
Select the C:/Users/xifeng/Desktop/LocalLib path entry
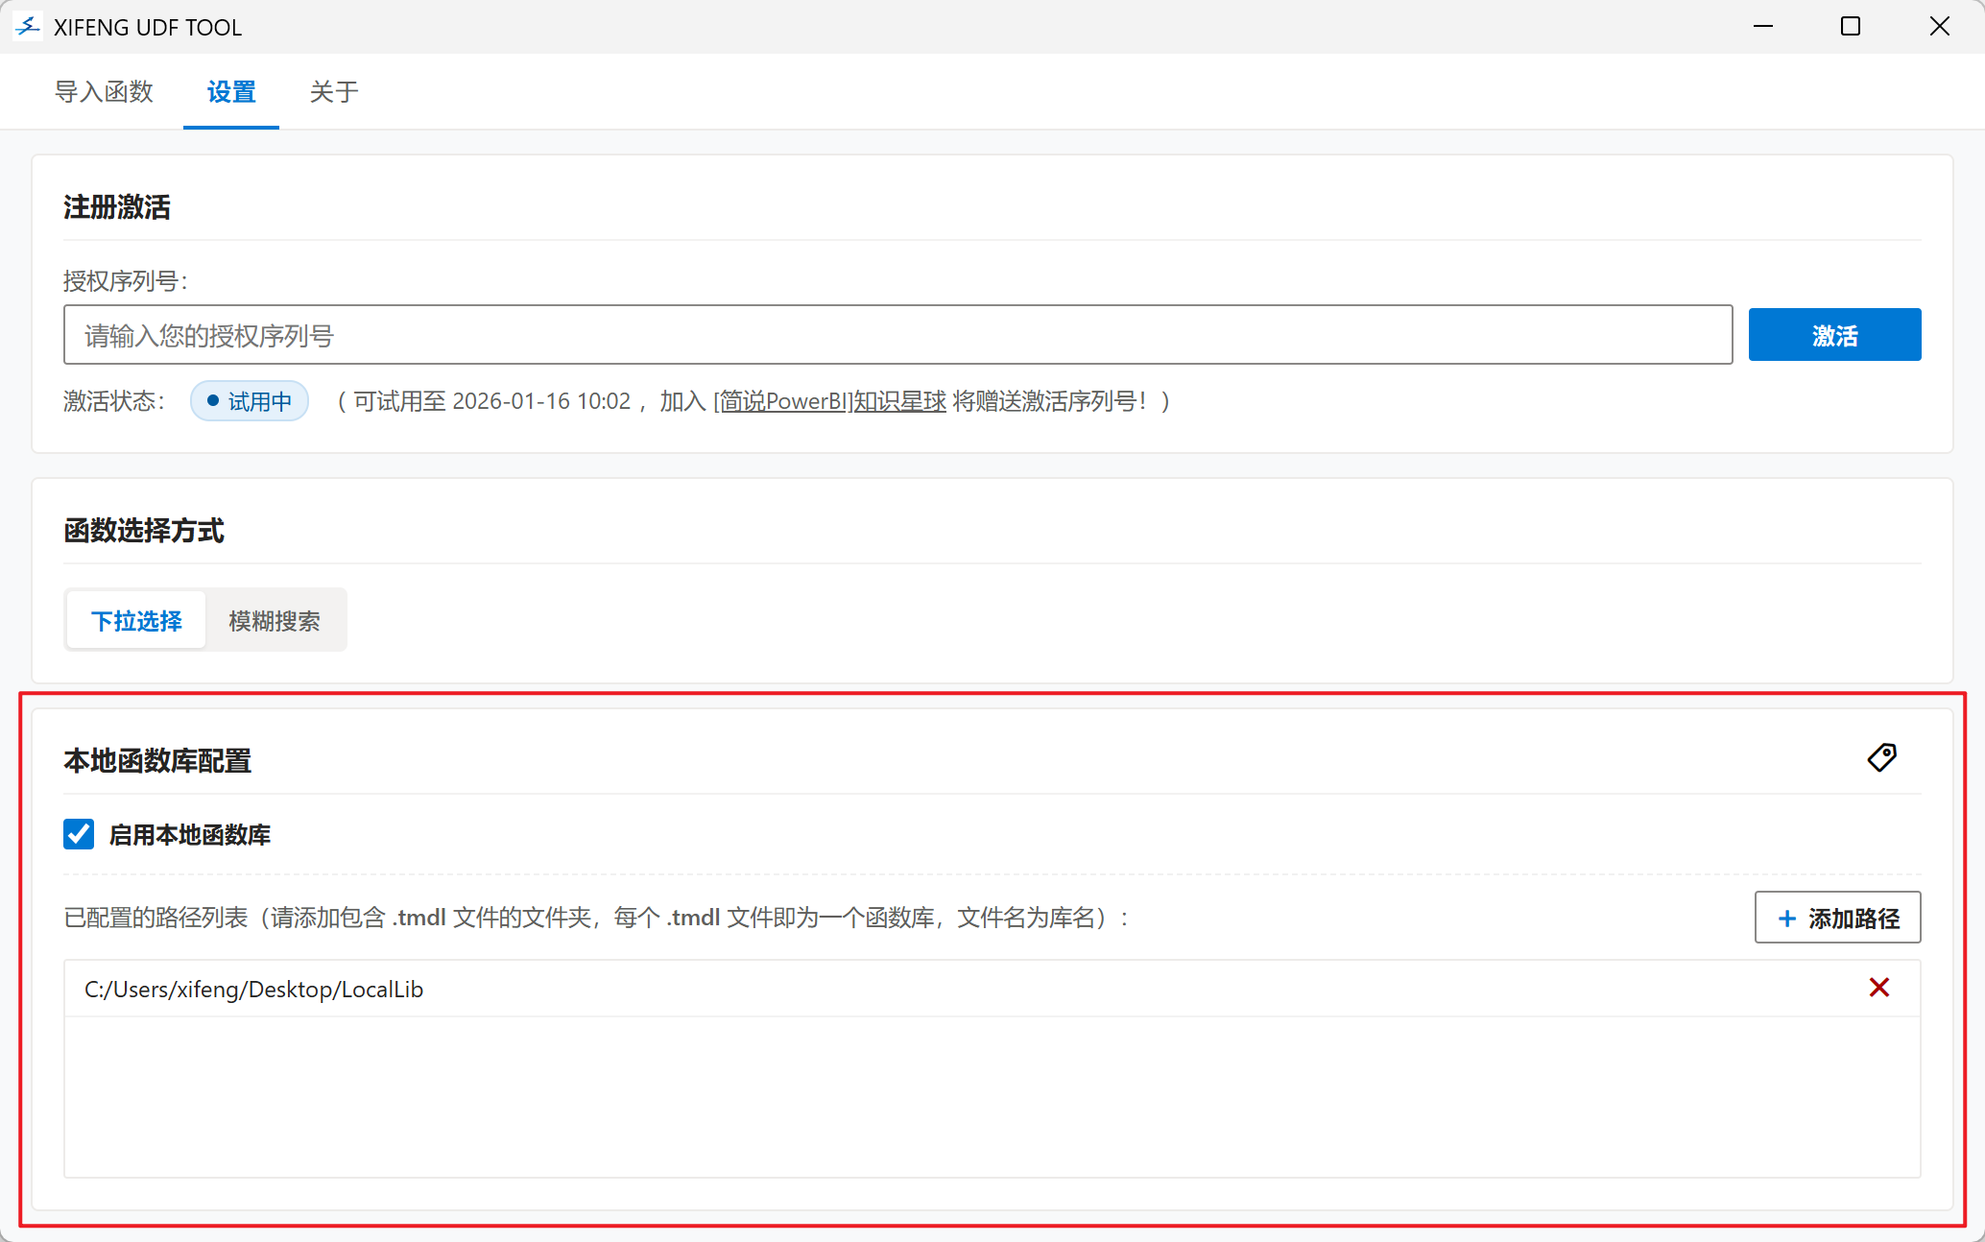coord(253,990)
